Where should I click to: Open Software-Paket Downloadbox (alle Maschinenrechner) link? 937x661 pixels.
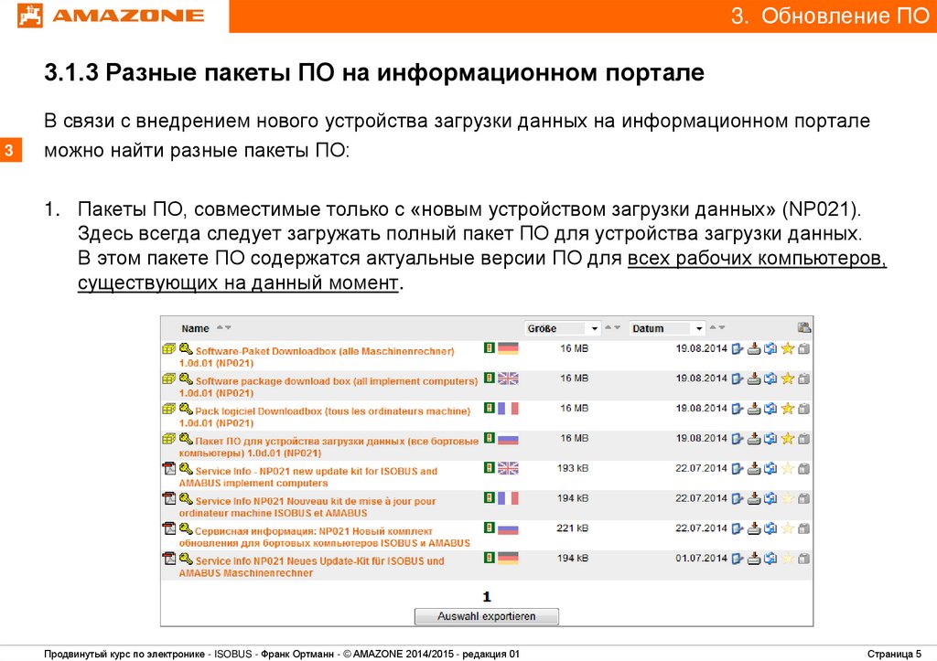coord(317,357)
